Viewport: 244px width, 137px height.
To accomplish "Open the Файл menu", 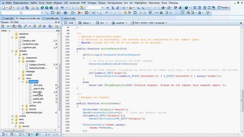I will tap(8, 3).
